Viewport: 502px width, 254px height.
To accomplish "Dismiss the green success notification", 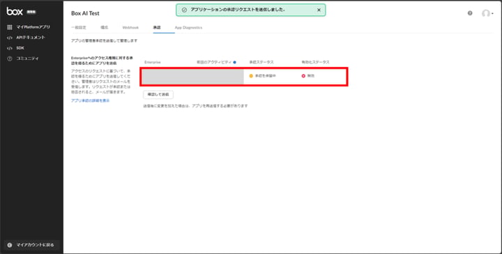I will click(319, 10).
